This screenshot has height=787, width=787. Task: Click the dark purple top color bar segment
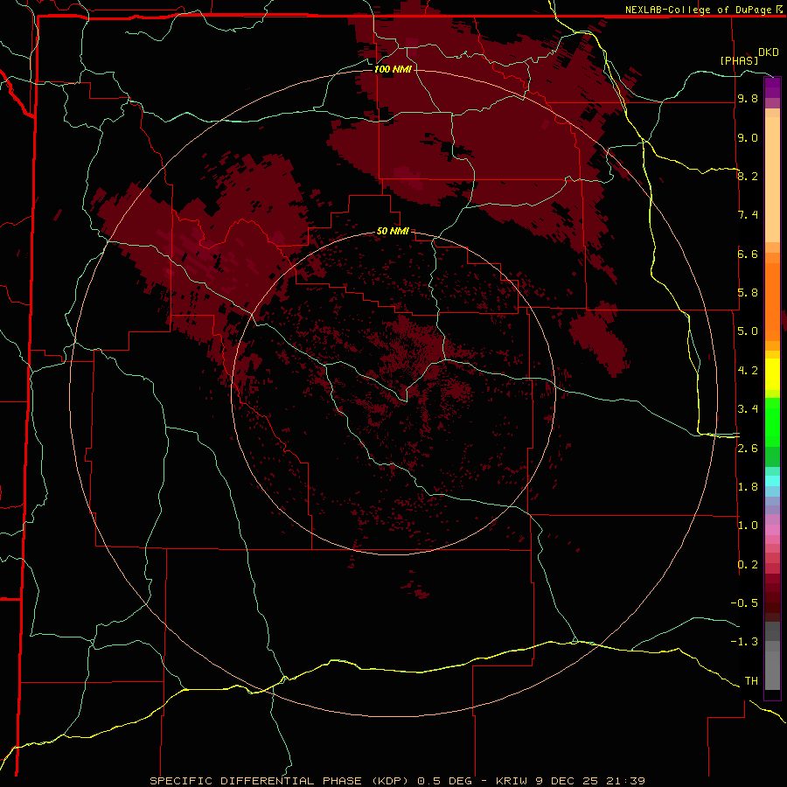coord(772,83)
